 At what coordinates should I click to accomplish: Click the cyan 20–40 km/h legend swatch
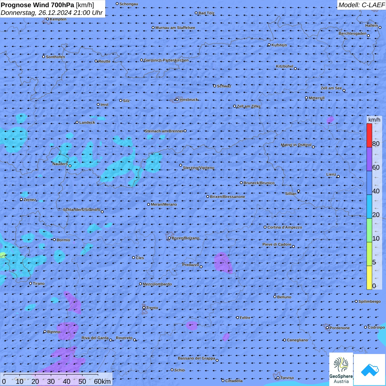pos(369,207)
